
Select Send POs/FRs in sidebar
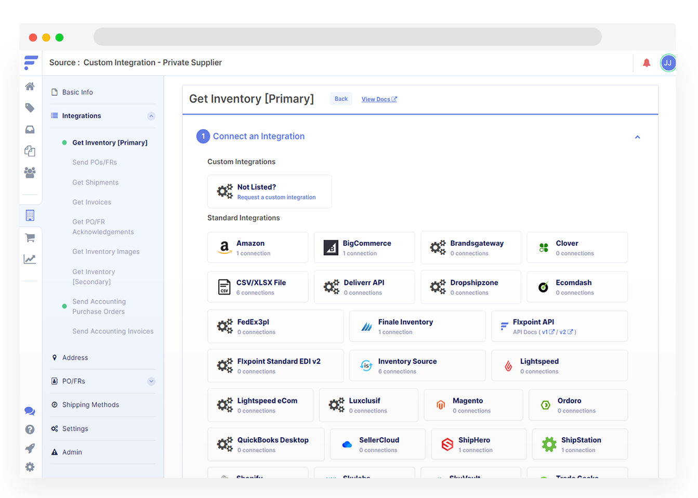(95, 162)
